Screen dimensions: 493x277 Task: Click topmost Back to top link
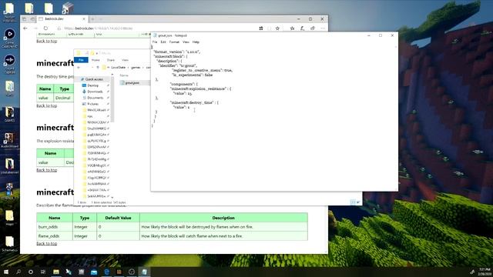pos(46,41)
